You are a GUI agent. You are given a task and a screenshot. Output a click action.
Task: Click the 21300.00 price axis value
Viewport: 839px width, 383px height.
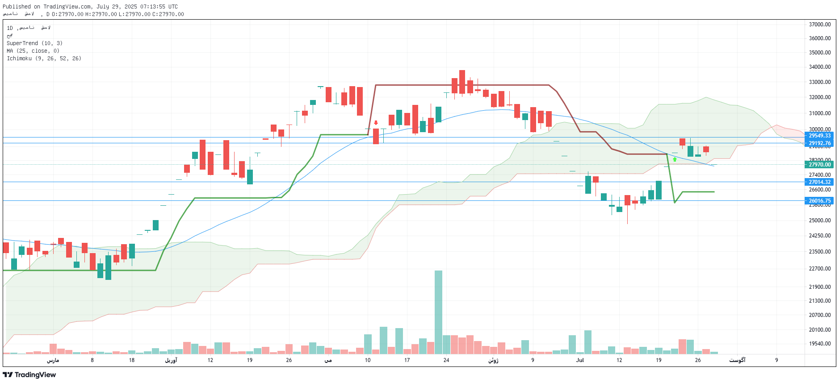click(x=820, y=301)
